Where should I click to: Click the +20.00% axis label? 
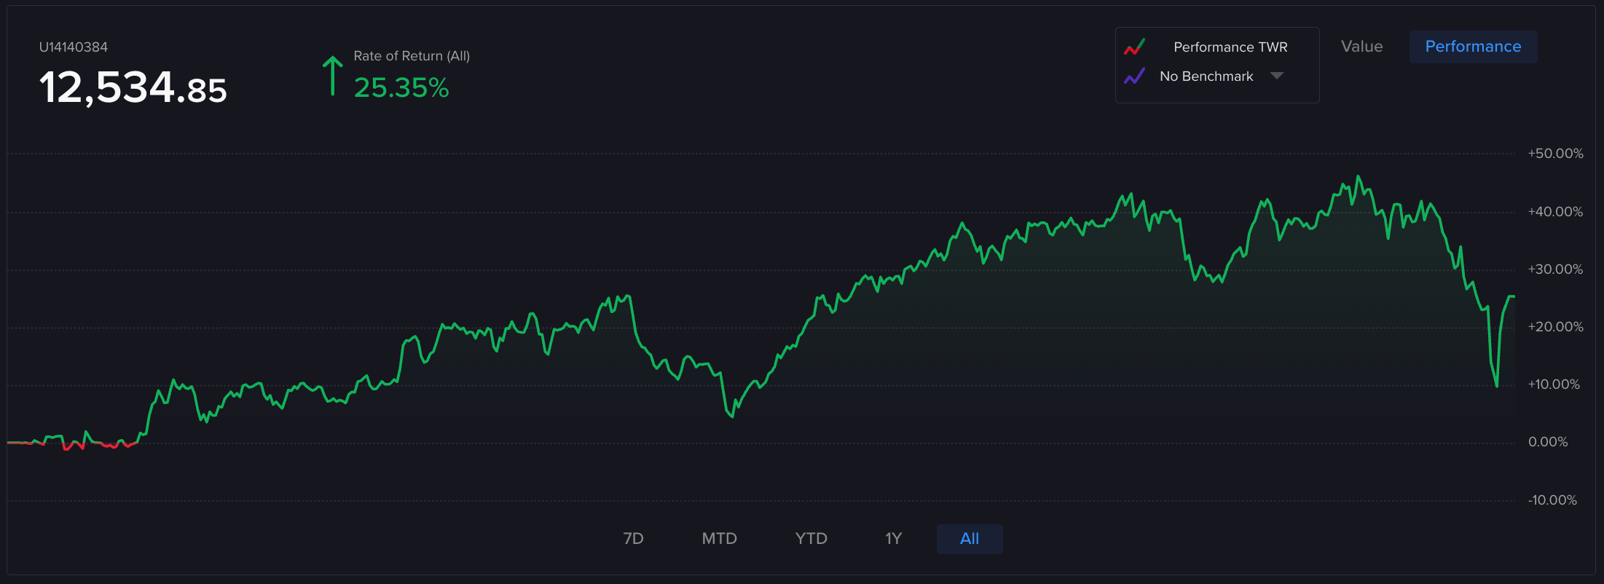point(1555,327)
